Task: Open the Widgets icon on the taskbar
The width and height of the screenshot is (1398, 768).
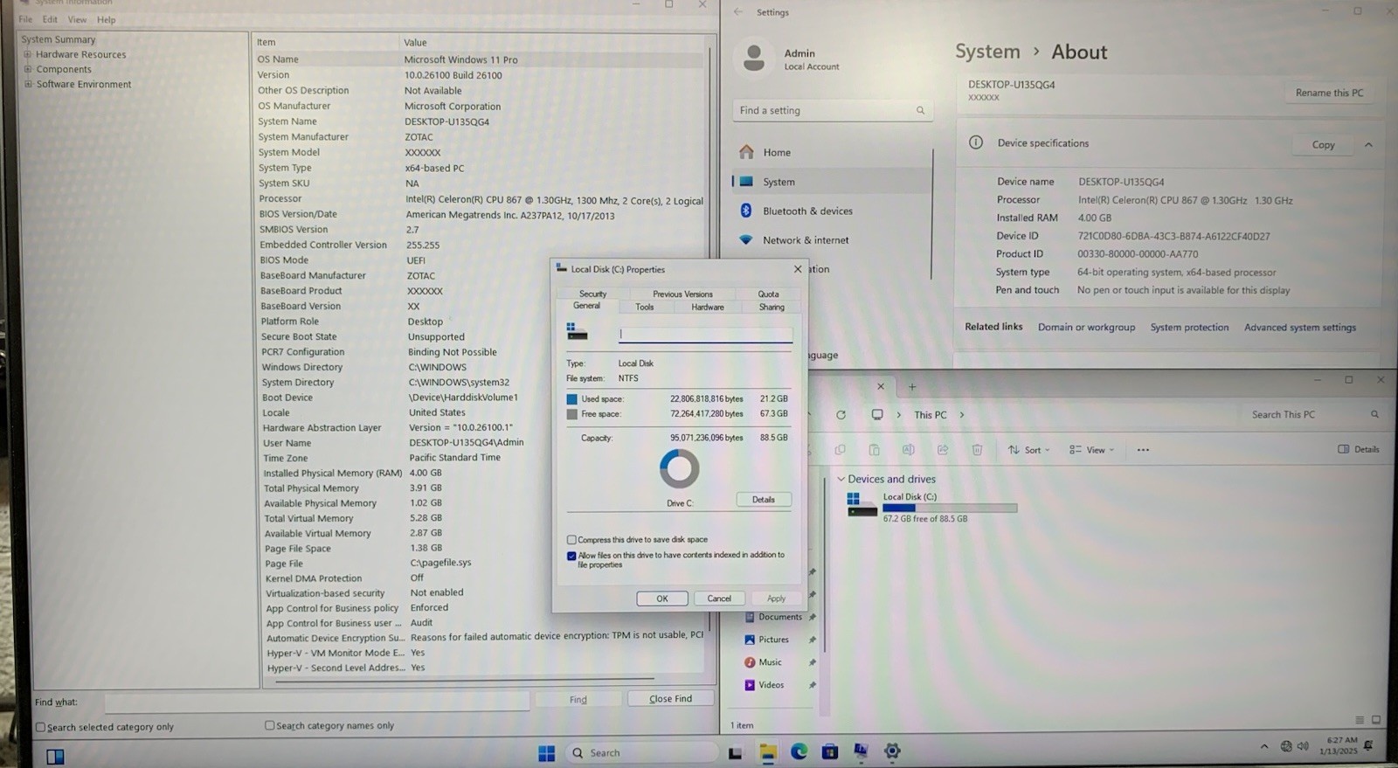Action: 55,757
